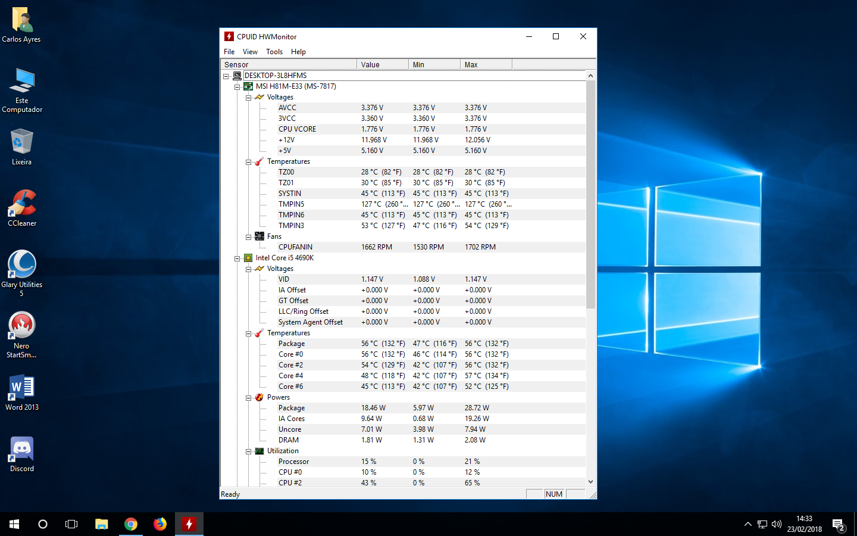Switch to Google Chrome on taskbar
This screenshot has width=857, height=536.
pyautogui.click(x=131, y=524)
